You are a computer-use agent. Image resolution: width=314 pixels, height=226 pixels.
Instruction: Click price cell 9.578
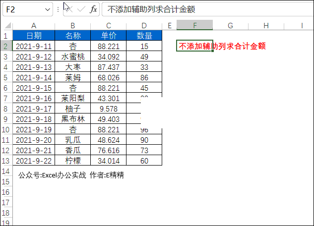[x=109, y=109]
